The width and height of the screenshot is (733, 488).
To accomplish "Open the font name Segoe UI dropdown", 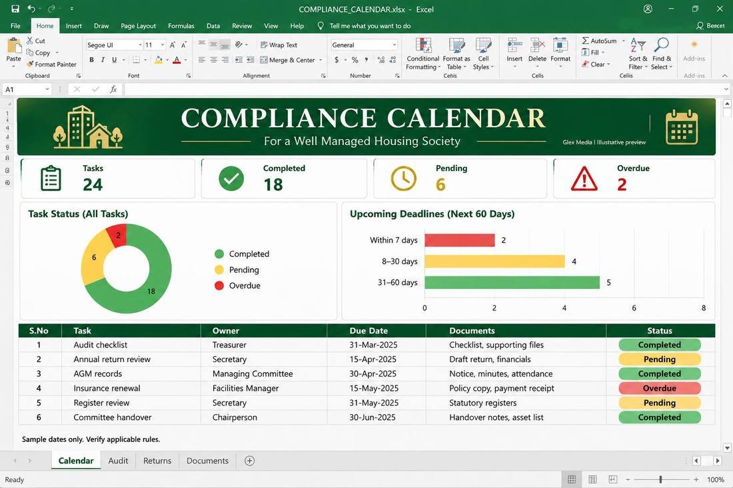I will click(x=140, y=45).
